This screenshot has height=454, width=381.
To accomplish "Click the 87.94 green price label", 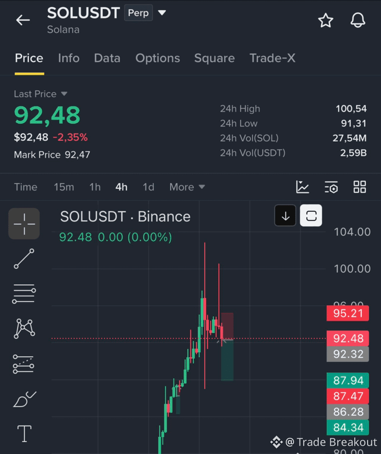I will [x=348, y=380].
